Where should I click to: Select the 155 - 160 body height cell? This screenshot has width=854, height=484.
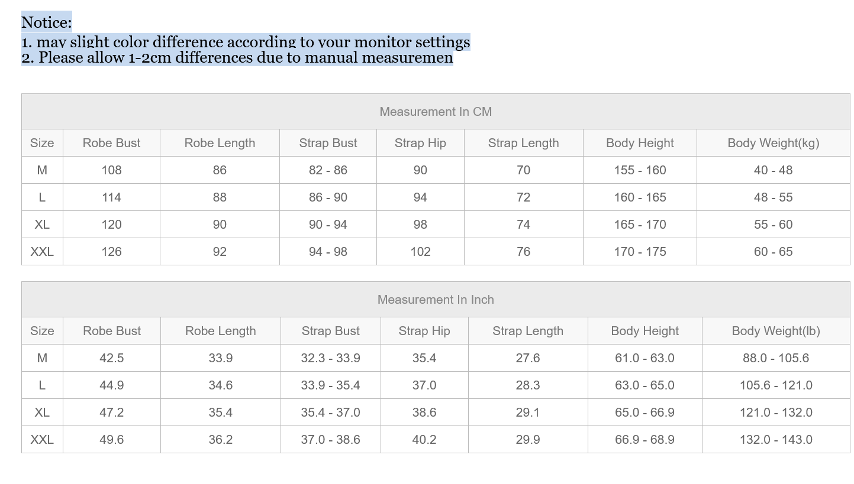pyautogui.click(x=640, y=170)
